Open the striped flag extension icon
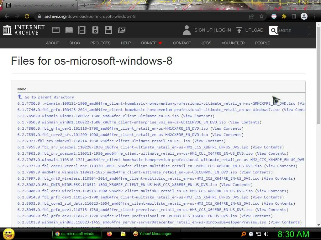321x240 pixels. pos(274,16)
